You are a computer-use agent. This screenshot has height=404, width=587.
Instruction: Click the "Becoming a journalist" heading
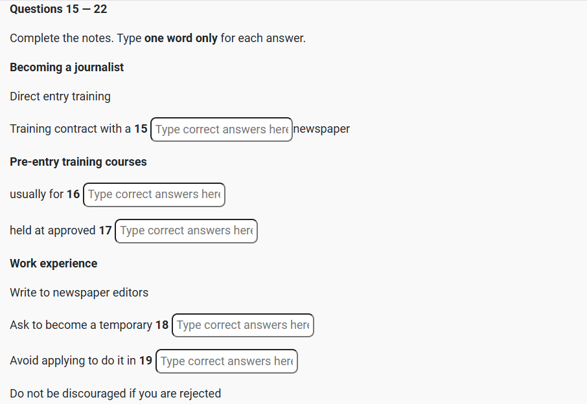[67, 67]
